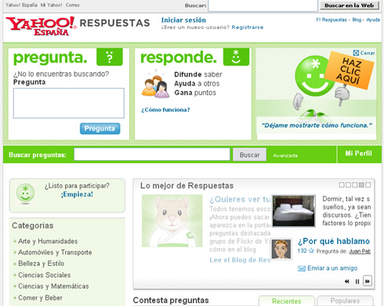Open Yahoo! España top link
Viewport: 384px width, 306px height.
(x=21, y=5)
